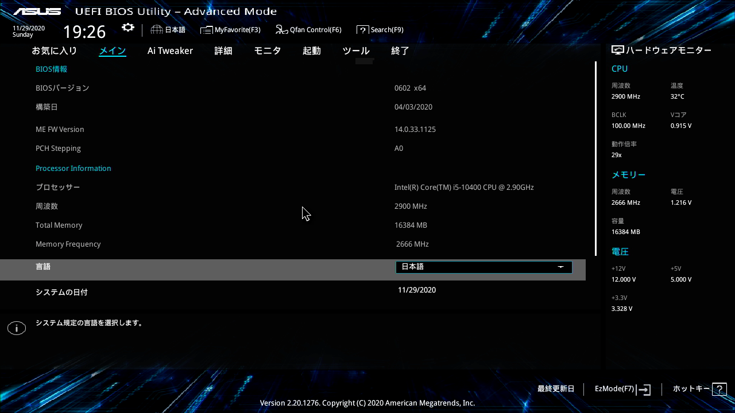Click 最終更新日 at the bottom
This screenshot has height=413, width=735.
click(x=556, y=389)
